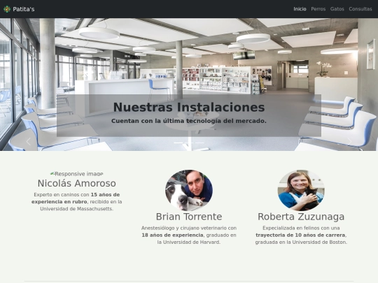Click the 'Cuentan con la última tecnología' caption
The width and height of the screenshot is (378, 283).
189,121
